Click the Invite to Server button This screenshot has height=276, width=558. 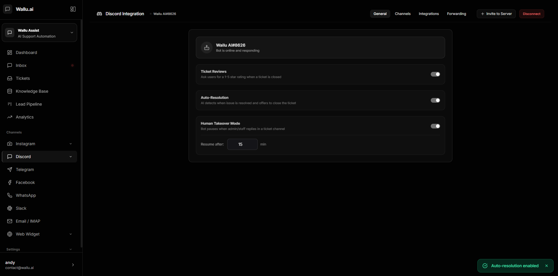[x=496, y=14]
